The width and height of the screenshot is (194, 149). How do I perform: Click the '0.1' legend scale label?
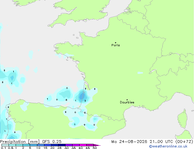coord(3,148)
